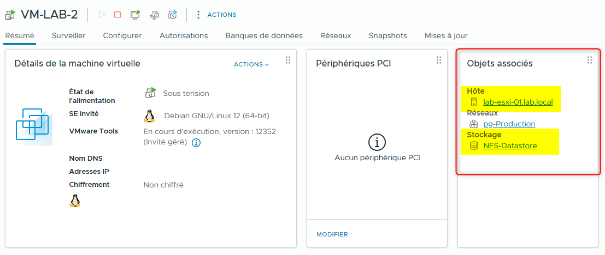Click the 'Non chiffré' encryption value
Screen dimensions: 605x255
tap(163, 185)
